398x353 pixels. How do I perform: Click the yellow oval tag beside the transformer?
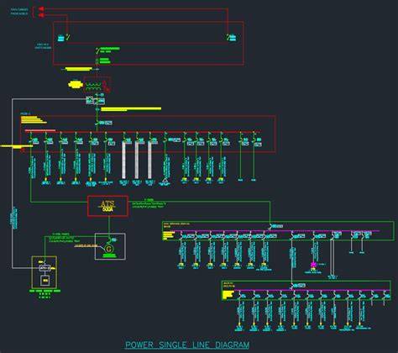(x=75, y=84)
